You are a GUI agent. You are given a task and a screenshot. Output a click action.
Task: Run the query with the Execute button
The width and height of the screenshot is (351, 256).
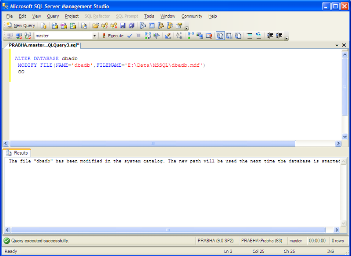[x=113, y=36]
